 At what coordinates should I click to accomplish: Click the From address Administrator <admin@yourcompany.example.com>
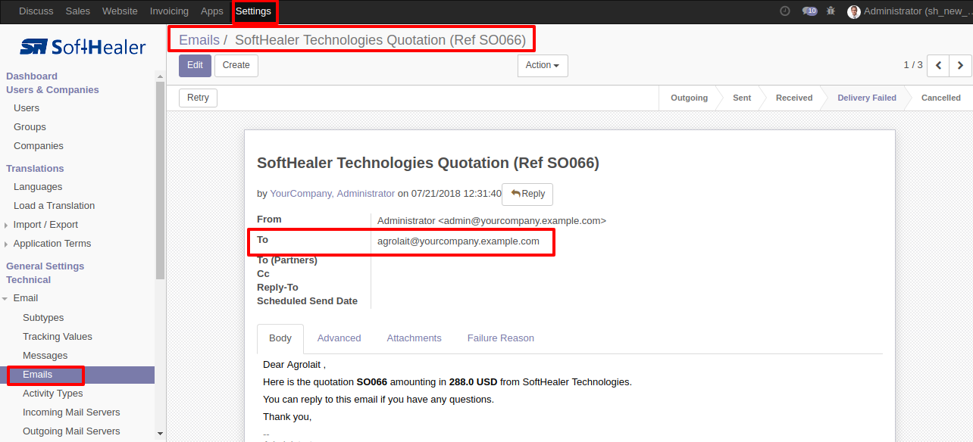(x=492, y=221)
